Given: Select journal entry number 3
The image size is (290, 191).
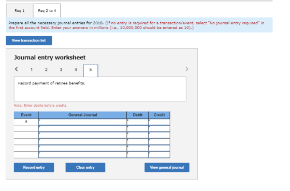Looking at the screenshot, I should point(61,69).
